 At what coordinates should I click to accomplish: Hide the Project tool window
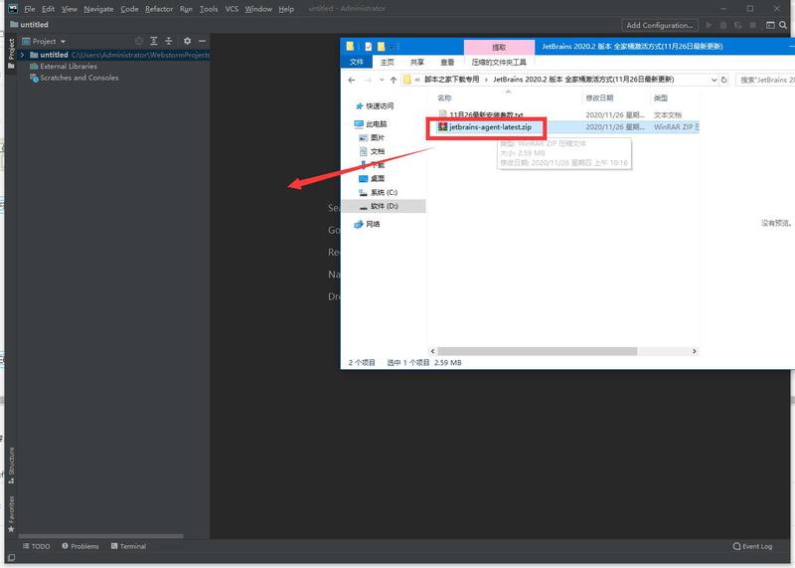tap(203, 41)
